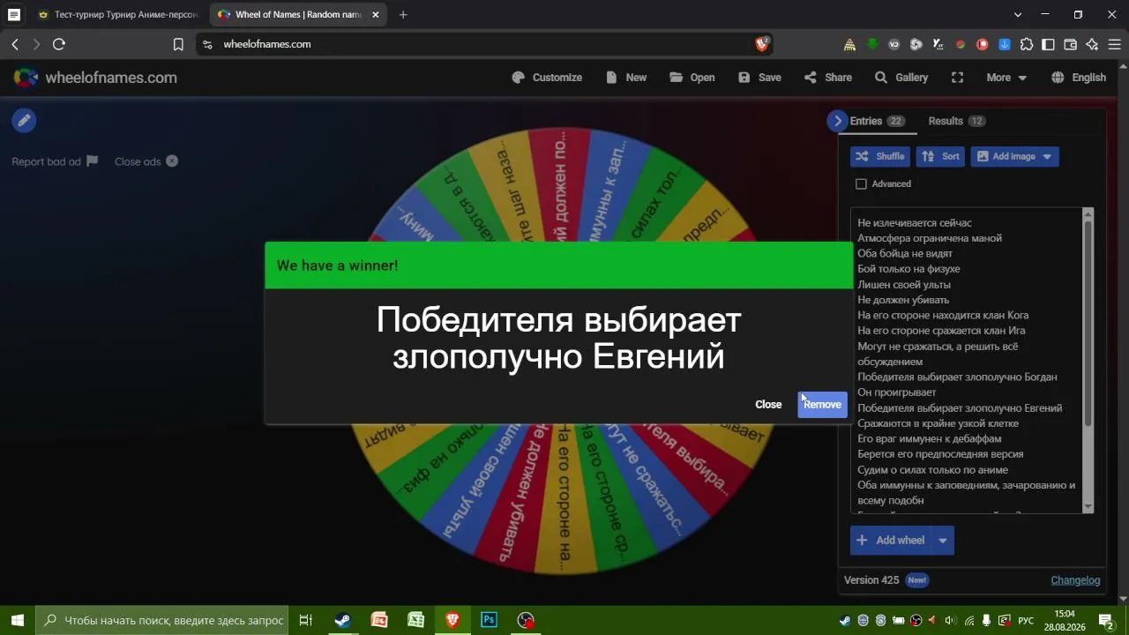Viewport: 1129px width, 635px height.
Task: Switch to the Тест-турнир browser tab
Action: (x=119, y=15)
